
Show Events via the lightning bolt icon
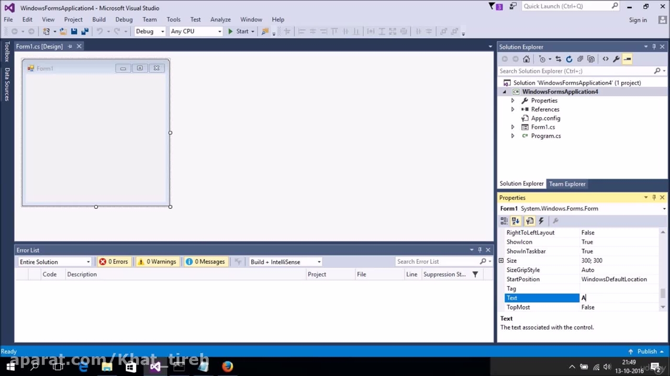[541, 221]
